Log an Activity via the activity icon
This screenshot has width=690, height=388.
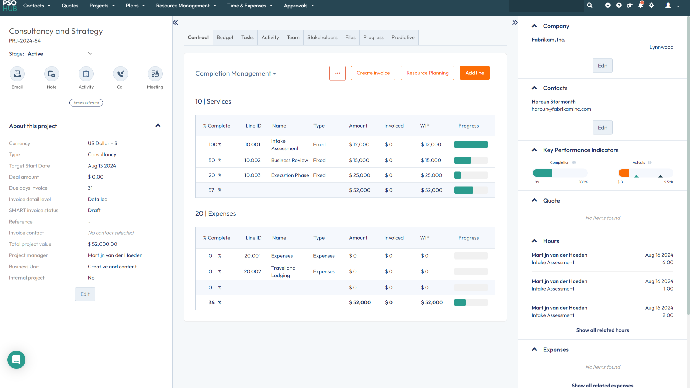coord(86,74)
